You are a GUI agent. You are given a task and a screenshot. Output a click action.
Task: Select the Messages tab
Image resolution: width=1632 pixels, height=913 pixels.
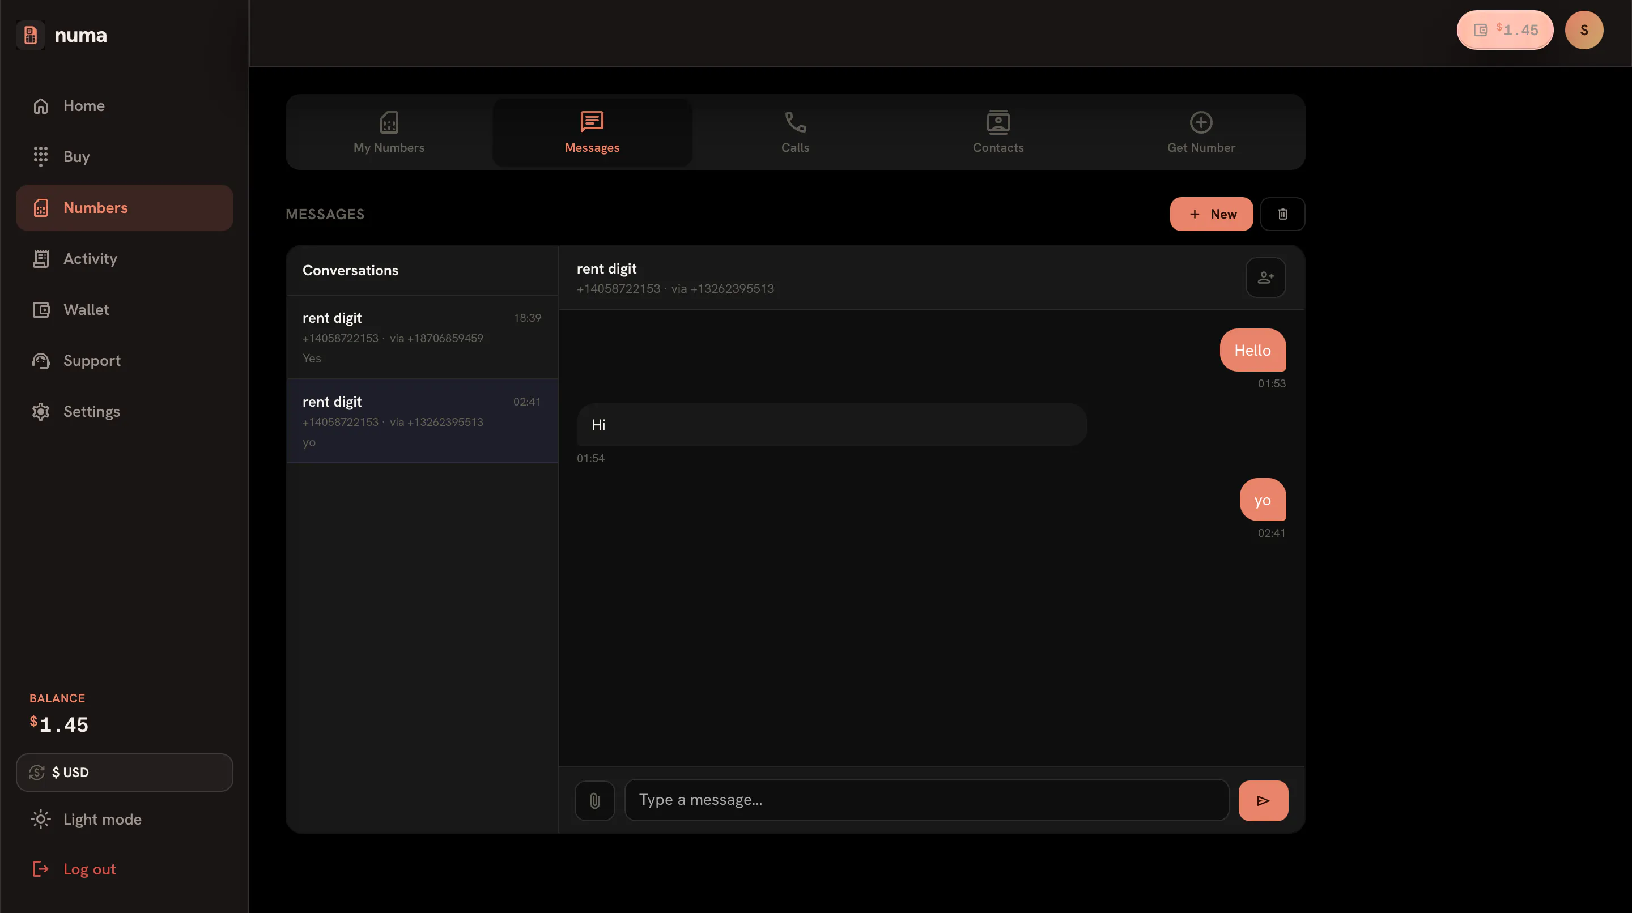pos(592,133)
